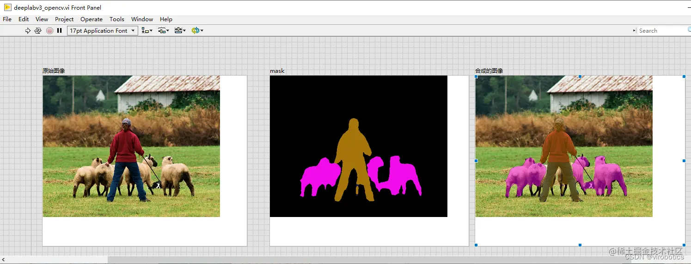The width and height of the screenshot is (691, 264).
Task: Open the Edit menu
Action: [24, 19]
